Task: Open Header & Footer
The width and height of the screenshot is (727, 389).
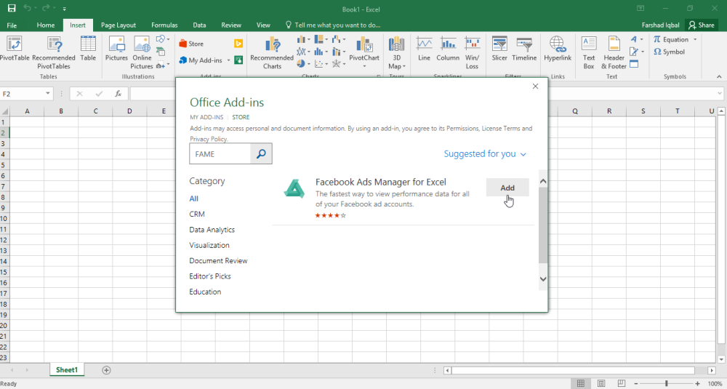Action: click(x=614, y=53)
